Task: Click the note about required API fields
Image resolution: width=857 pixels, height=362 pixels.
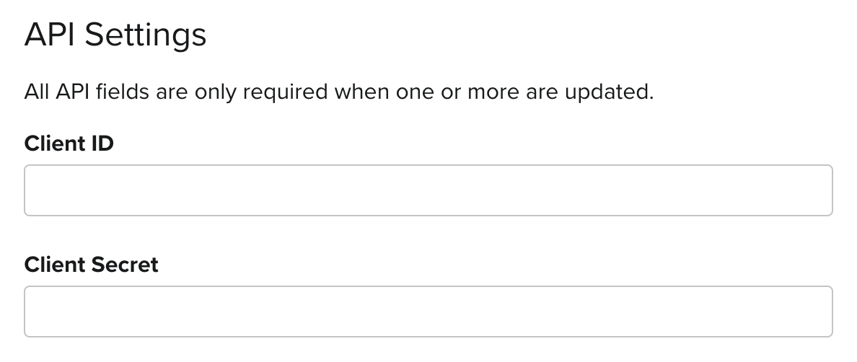Action: coord(338,92)
